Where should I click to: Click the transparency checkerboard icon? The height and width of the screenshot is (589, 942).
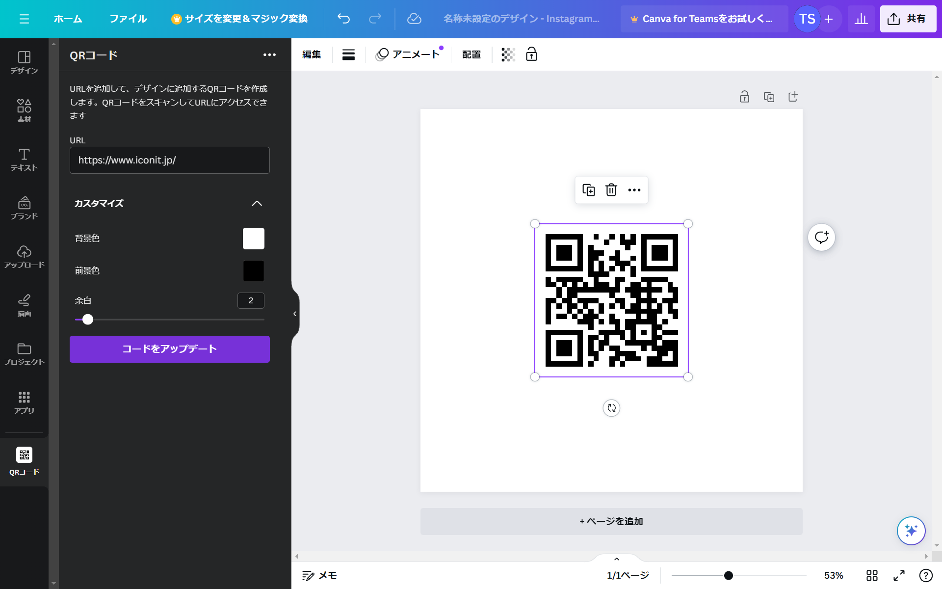[x=508, y=54]
